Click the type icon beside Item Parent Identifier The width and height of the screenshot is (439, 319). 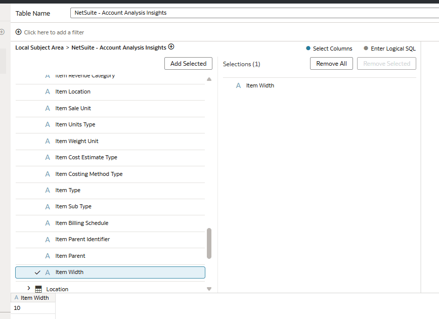tap(48, 240)
